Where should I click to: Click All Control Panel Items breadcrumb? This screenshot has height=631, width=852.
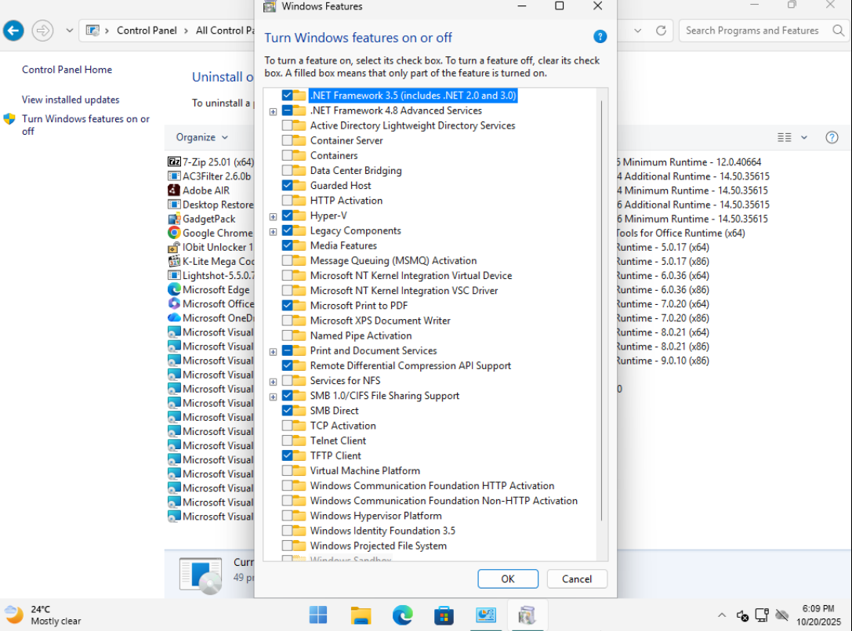(x=225, y=31)
